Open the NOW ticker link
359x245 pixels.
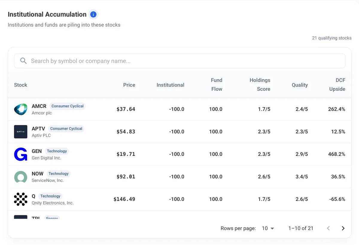(38, 174)
